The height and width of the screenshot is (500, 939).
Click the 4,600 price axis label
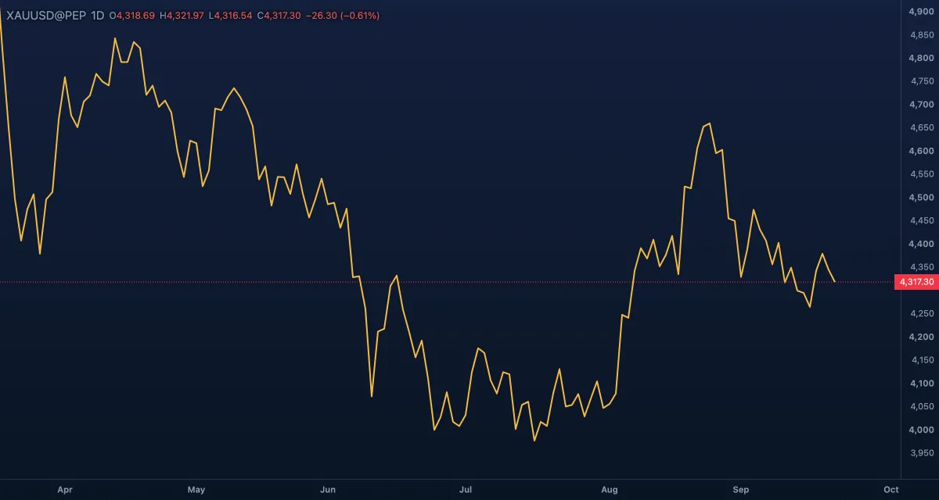click(921, 151)
